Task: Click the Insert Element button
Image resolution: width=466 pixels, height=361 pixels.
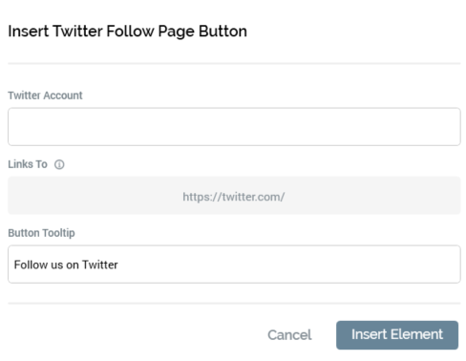Action: pos(397,335)
